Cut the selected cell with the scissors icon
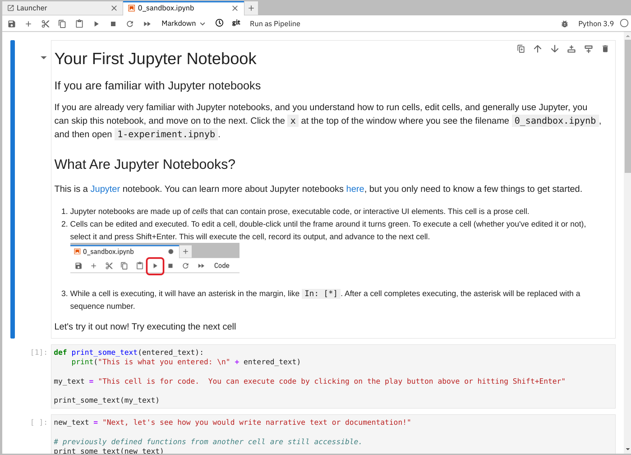This screenshot has width=631, height=455. tap(45, 23)
